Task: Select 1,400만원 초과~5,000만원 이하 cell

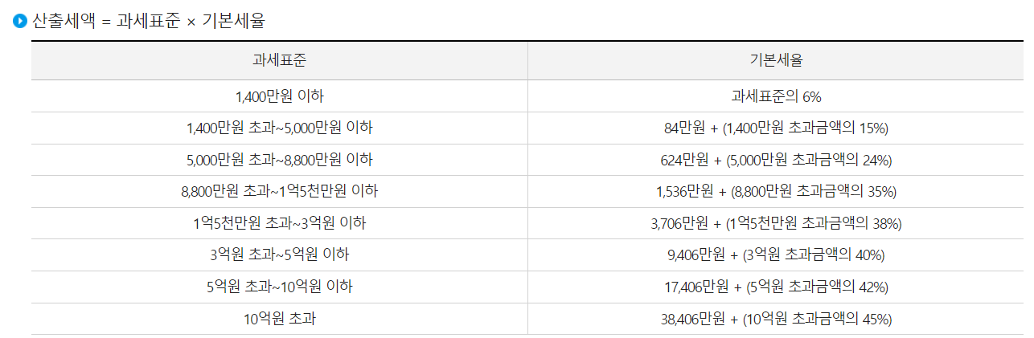Action: click(279, 128)
